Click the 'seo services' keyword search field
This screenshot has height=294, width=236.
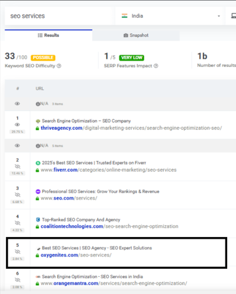click(x=59, y=16)
